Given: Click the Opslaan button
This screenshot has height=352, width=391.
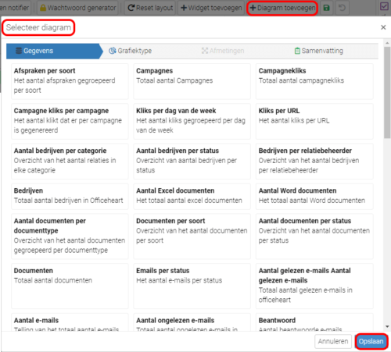Looking at the screenshot, I should pyautogui.click(x=371, y=341).
